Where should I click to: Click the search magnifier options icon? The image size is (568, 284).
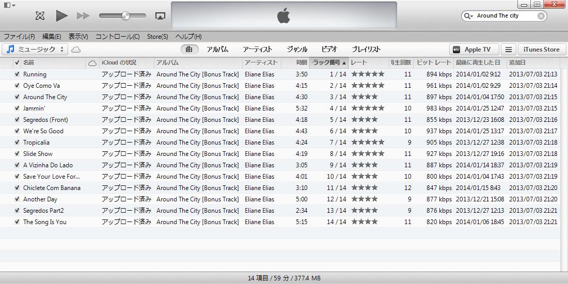click(x=468, y=16)
